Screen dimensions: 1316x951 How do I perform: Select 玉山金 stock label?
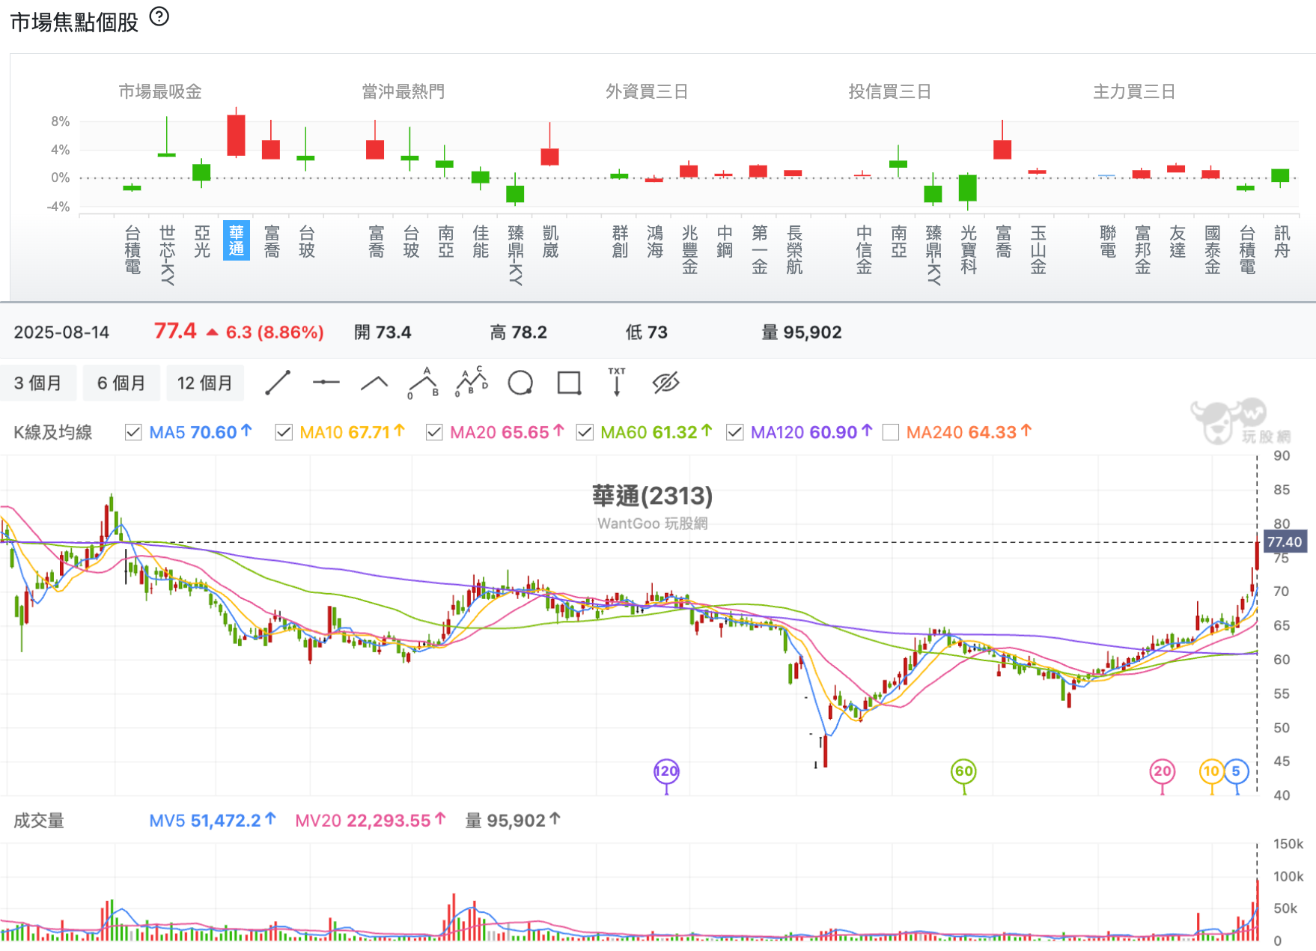pos(1038,249)
